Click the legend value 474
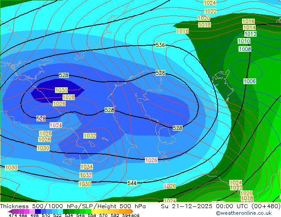The height and width of the screenshot is (217, 281). pyautogui.click(x=13, y=215)
